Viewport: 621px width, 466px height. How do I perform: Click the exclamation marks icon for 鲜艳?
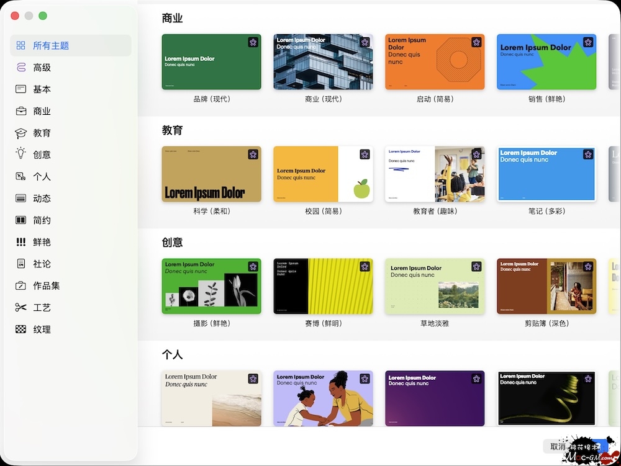(x=21, y=242)
